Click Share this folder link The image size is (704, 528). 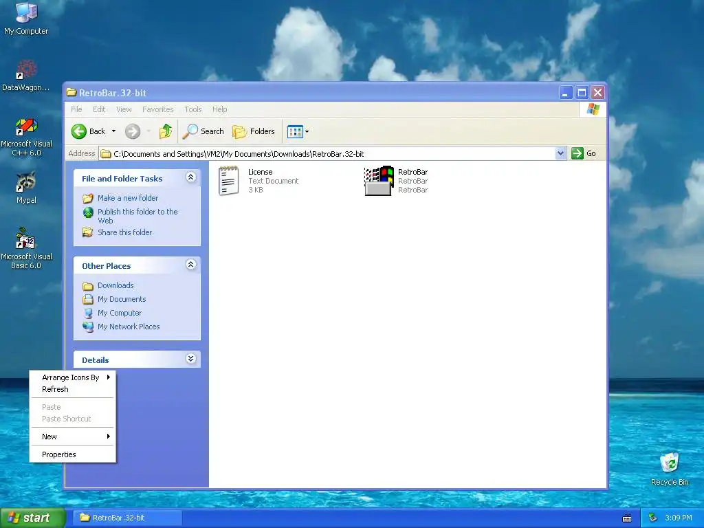(x=125, y=232)
